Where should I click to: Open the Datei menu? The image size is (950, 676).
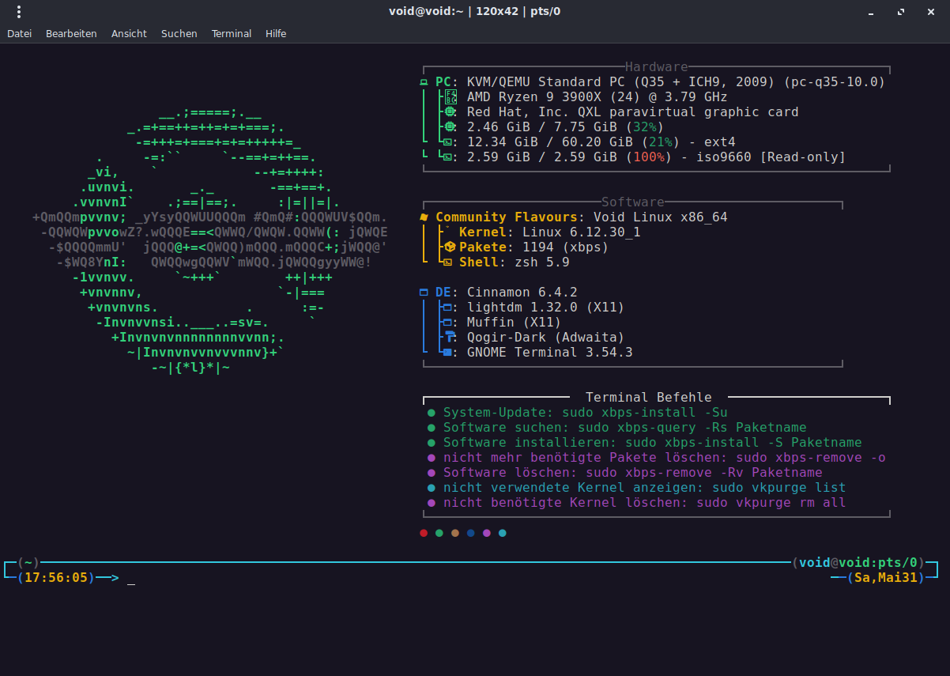click(19, 34)
